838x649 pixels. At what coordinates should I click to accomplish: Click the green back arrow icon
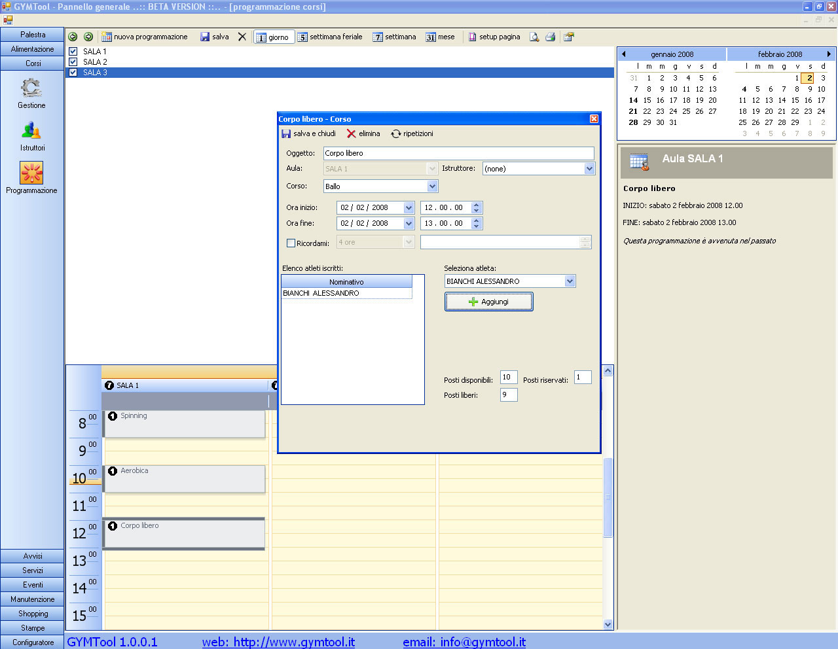73,37
